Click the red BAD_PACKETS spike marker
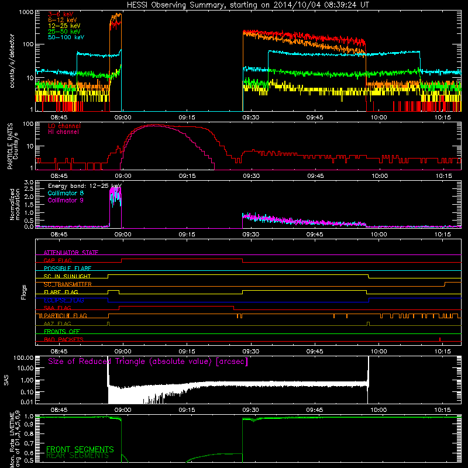The height and width of the screenshot is (468, 468). coord(440,339)
